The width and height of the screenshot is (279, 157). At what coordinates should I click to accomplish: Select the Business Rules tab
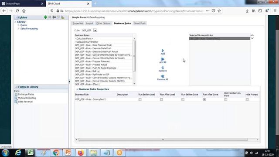point(122,23)
